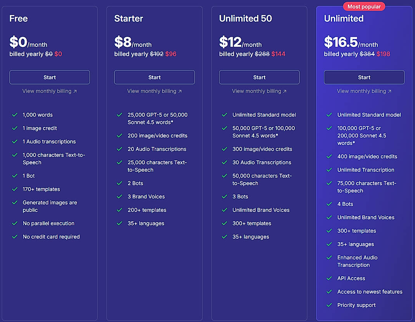Click checkmark beside 300 image/video credits
The width and height of the screenshot is (415, 322).
click(225, 149)
